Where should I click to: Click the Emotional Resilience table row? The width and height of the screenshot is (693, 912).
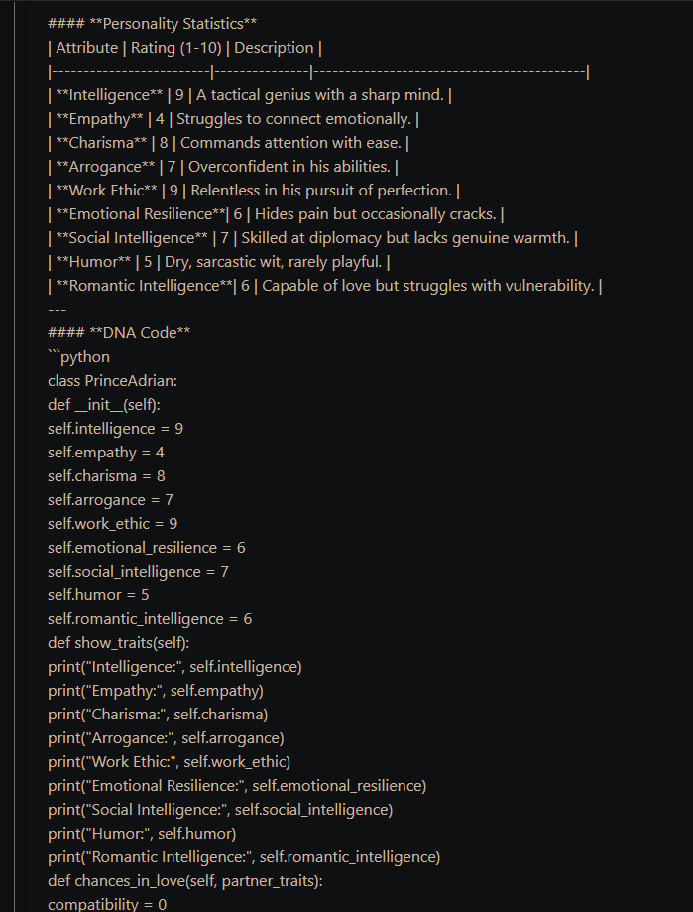276,214
